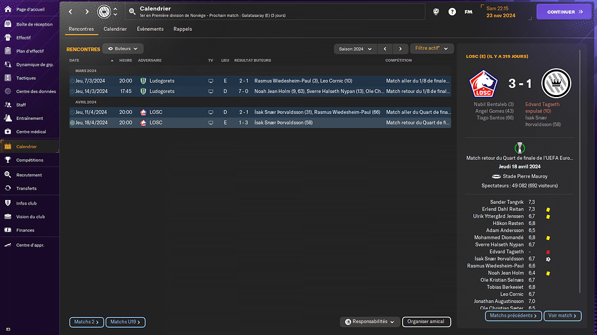Viewport: 597px width, 335px height.
Task: Open Infos club shield icon
Action: point(8,203)
